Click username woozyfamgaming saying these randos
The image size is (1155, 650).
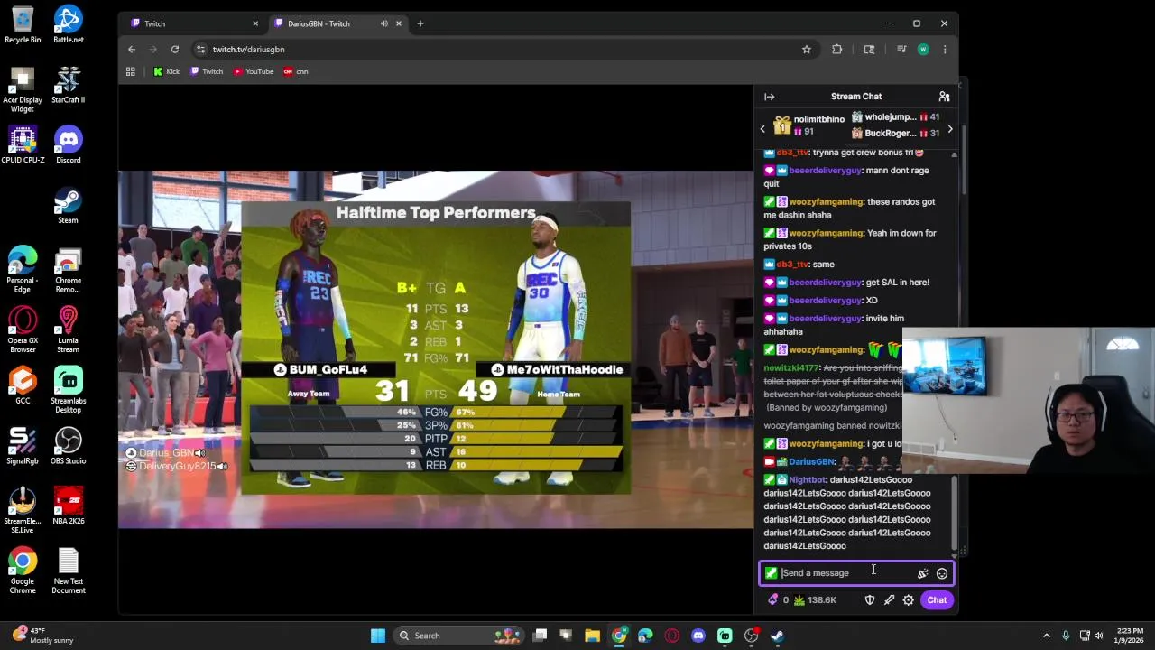(827, 202)
